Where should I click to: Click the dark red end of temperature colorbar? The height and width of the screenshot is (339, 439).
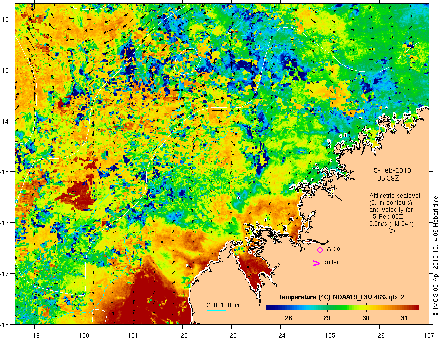416,308
